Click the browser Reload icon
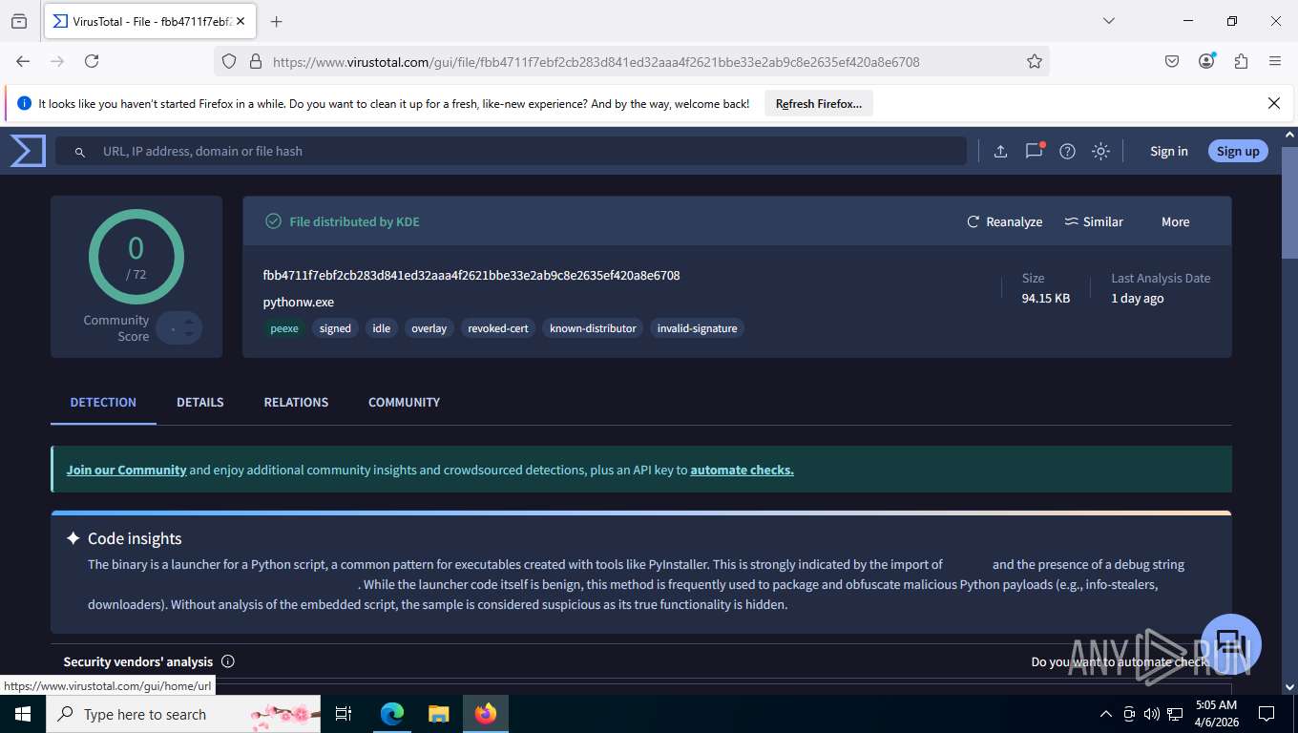1298x733 pixels. click(x=92, y=61)
